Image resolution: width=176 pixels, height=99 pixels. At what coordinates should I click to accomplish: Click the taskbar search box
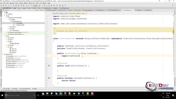[20, 95]
